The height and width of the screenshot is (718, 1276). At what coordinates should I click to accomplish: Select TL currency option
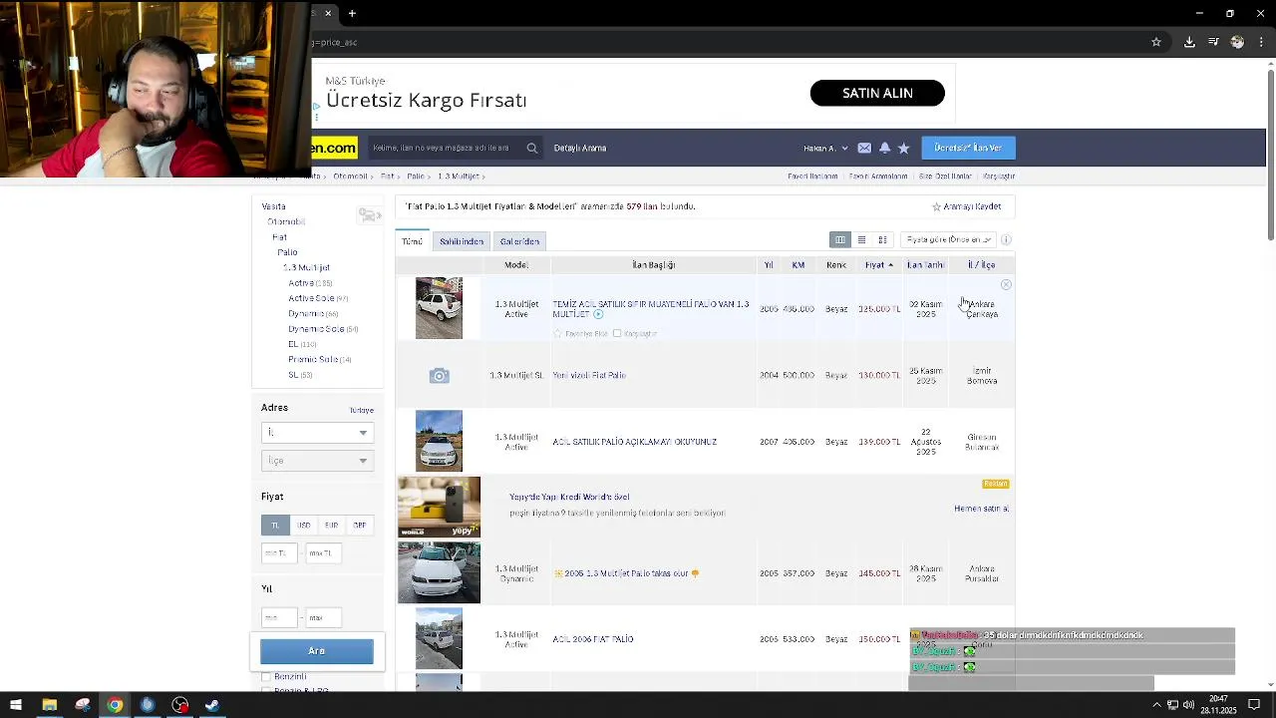click(x=275, y=525)
